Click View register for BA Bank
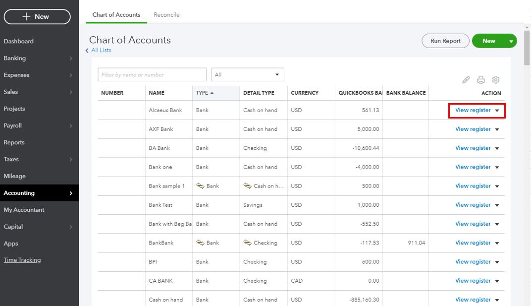The width and height of the screenshot is (531, 306). [x=473, y=148]
